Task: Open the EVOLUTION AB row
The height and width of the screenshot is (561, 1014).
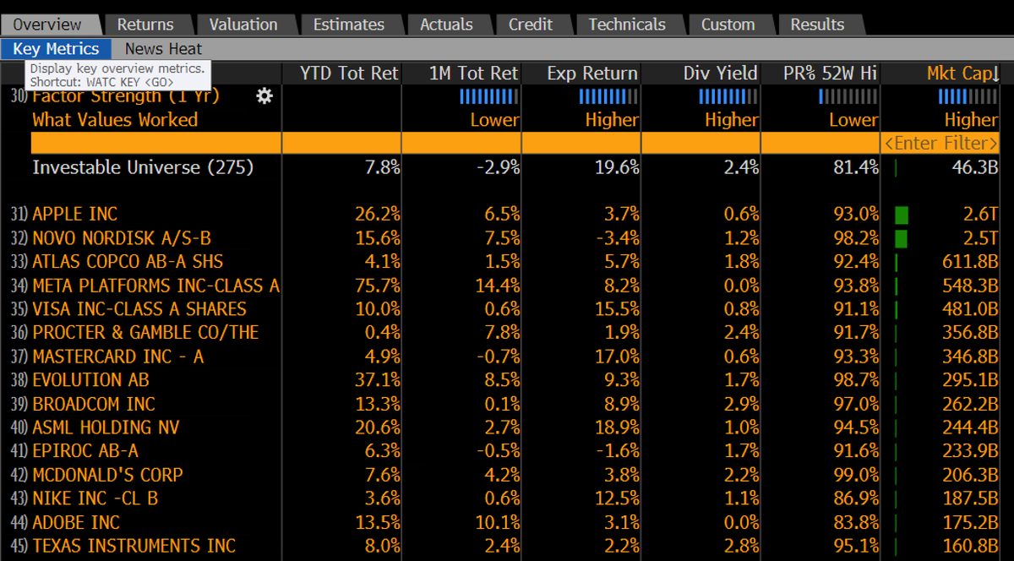Action: [x=90, y=380]
